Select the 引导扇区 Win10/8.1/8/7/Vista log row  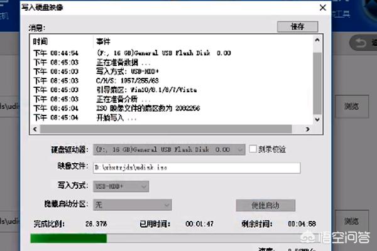172,90
